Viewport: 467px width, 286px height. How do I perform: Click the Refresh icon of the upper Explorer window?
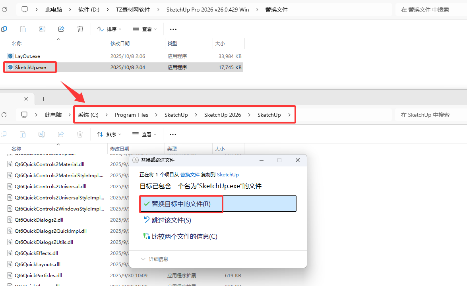pyautogui.click(x=4, y=9)
